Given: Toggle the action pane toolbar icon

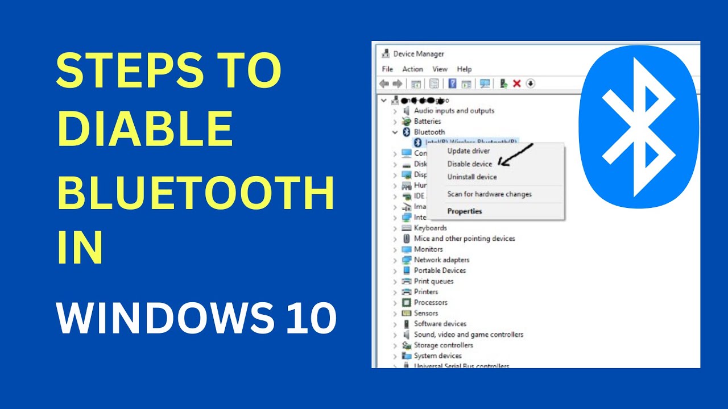Looking at the screenshot, I should pyautogui.click(x=466, y=84).
